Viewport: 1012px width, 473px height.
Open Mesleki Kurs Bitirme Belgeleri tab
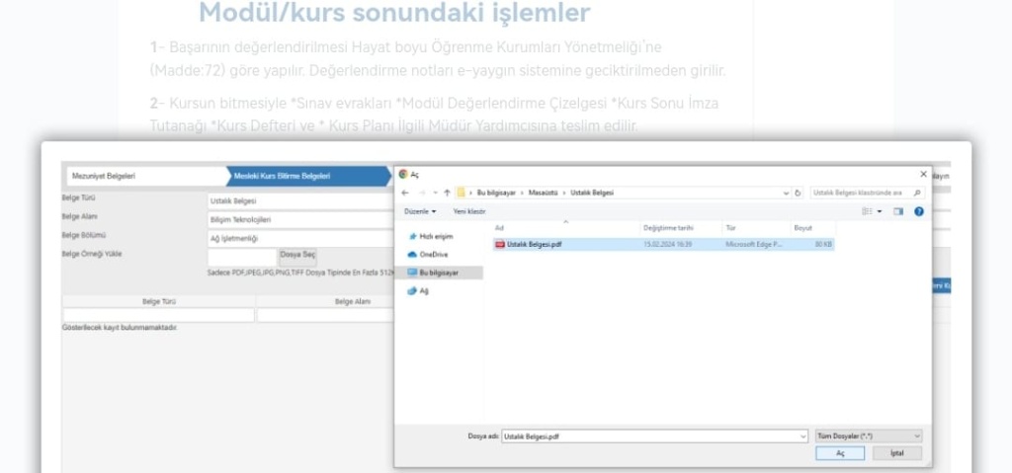(282, 176)
